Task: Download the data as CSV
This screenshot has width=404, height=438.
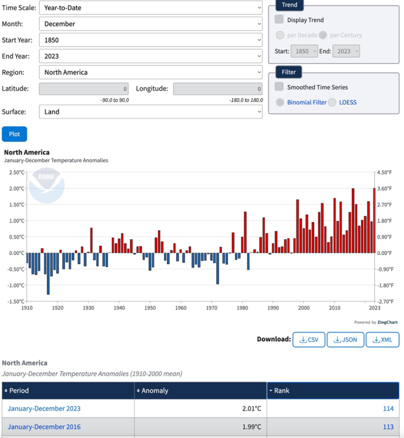Action: pos(309,339)
